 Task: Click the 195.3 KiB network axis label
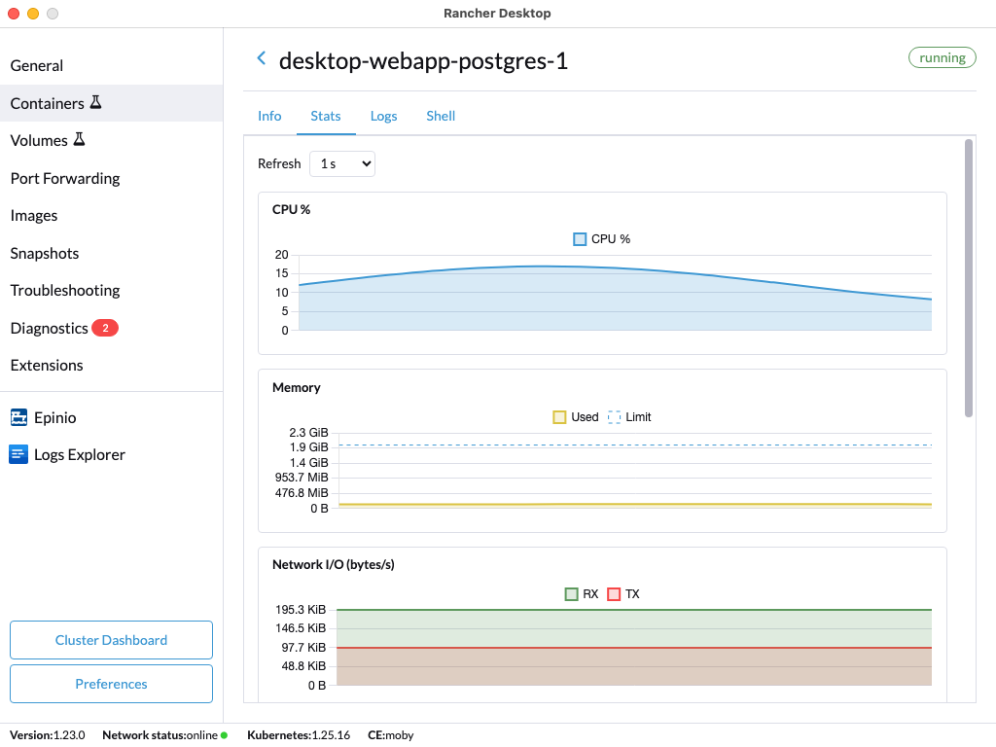click(x=301, y=610)
